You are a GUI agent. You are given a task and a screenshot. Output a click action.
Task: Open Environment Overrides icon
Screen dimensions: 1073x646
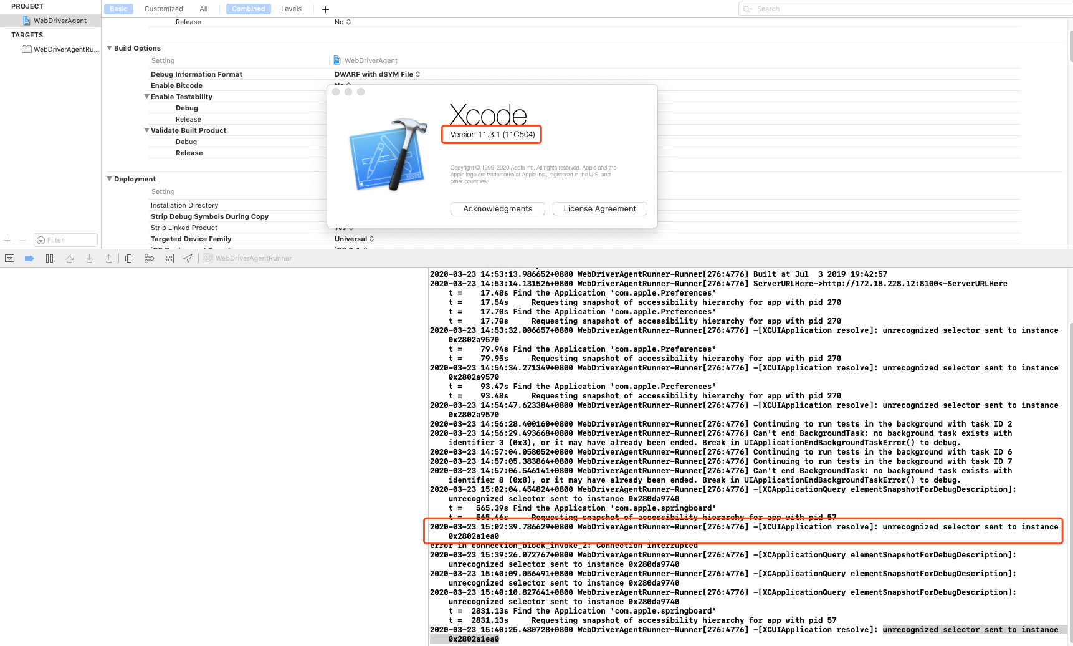(x=169, y=258)
